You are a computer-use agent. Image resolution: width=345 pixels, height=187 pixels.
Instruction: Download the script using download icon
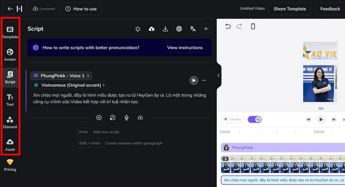coord(165,29)
